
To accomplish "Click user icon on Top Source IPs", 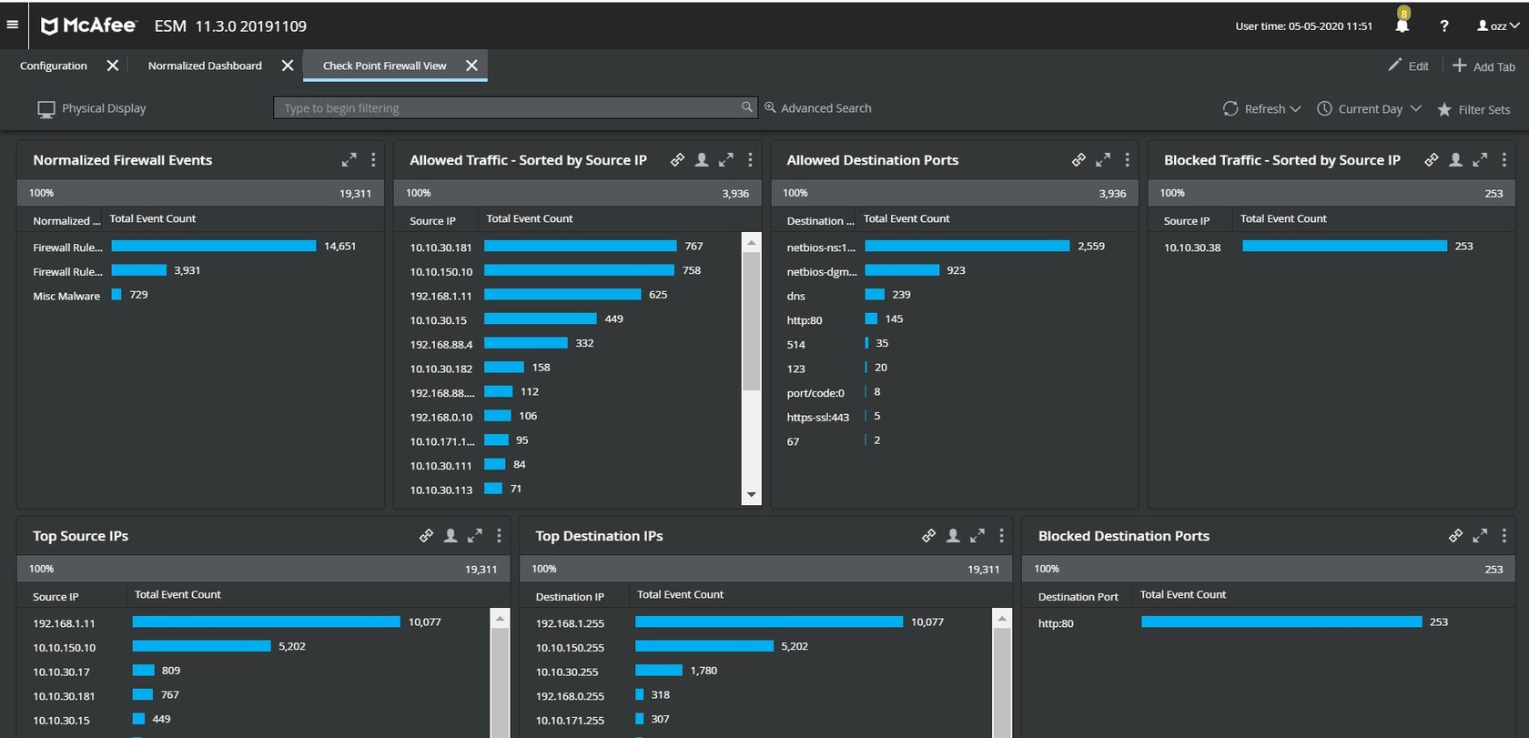I will click(x=451, y=536).
